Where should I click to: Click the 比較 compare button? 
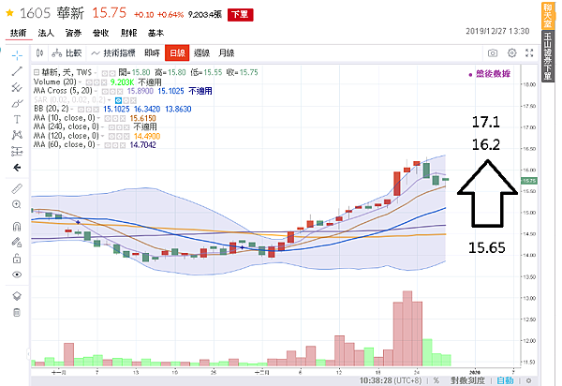tap(67, 53)
